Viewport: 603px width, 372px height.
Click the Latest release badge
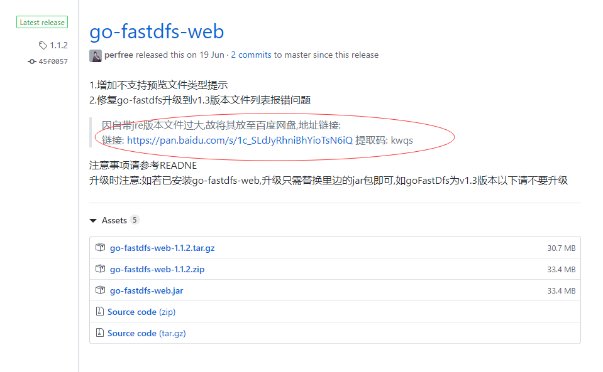[x=41, y=21]
